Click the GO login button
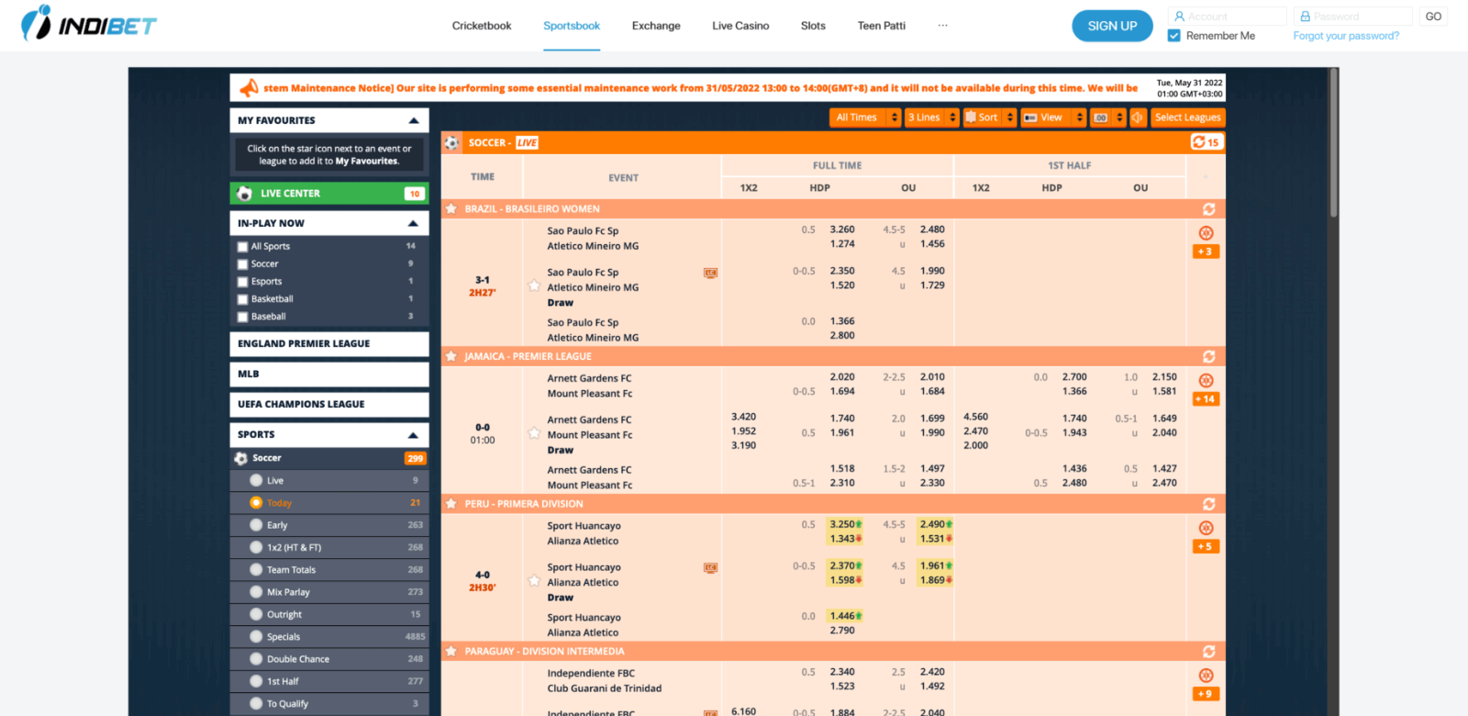Screen dimensions: 1468x716 click(1433, 17)
